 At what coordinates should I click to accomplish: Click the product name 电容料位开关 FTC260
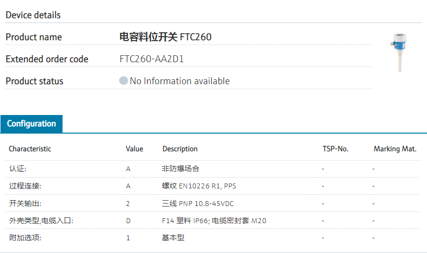click(x=166, y=37)
